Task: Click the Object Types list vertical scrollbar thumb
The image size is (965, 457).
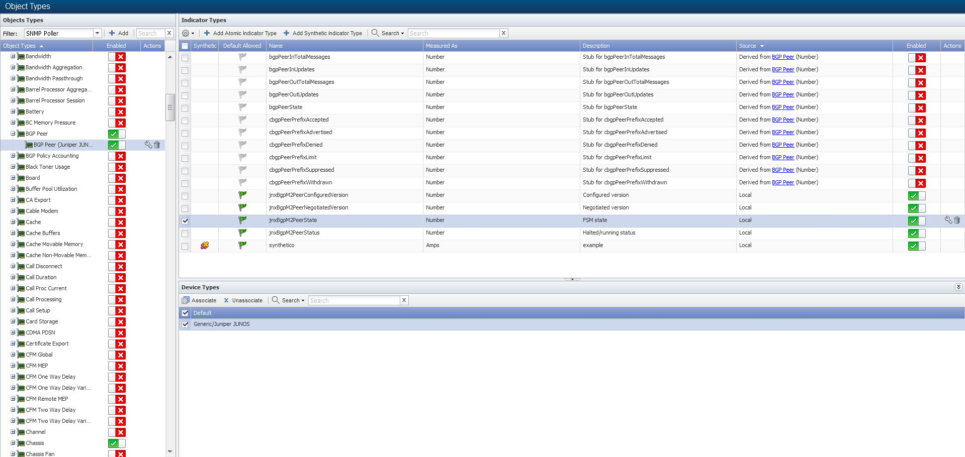Action: (x=170, y=107)
